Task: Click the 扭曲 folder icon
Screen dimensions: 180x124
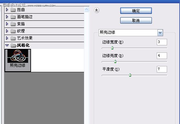Action: [x=13, y=10]
